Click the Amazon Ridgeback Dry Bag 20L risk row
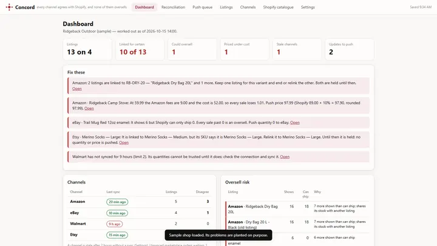437x246 pixels. pos(297,209)
